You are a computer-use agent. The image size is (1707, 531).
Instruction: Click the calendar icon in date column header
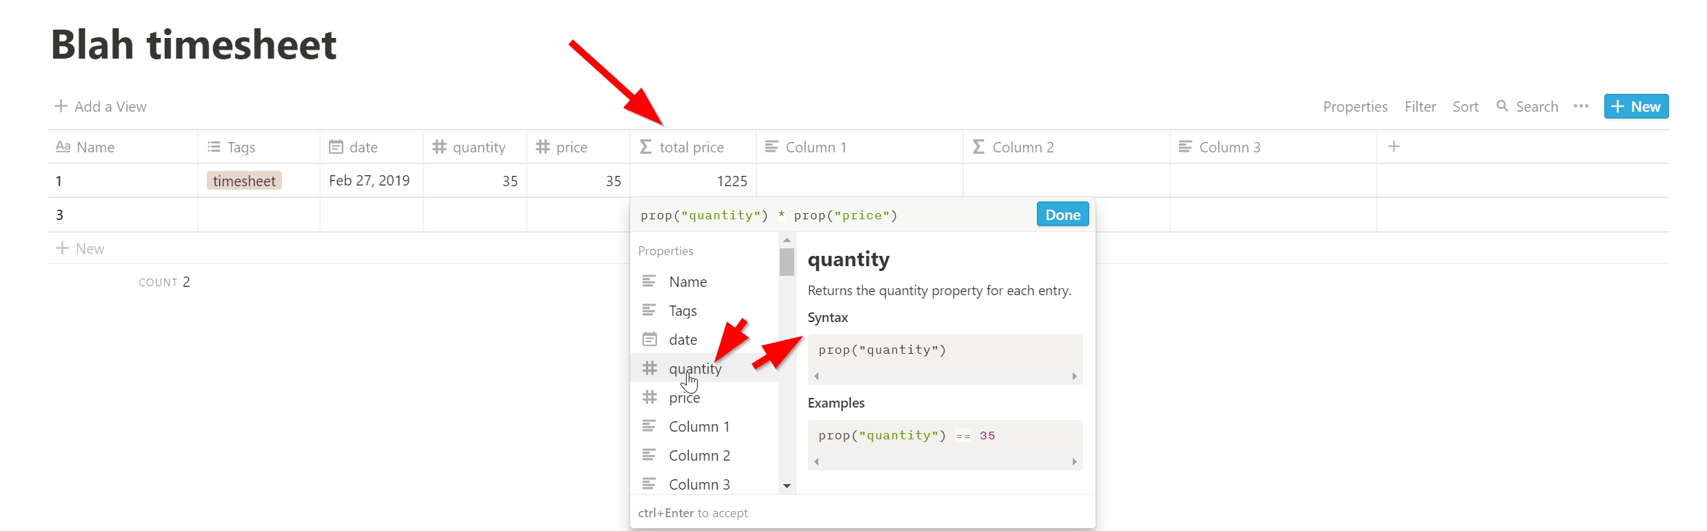coord(336,147)
